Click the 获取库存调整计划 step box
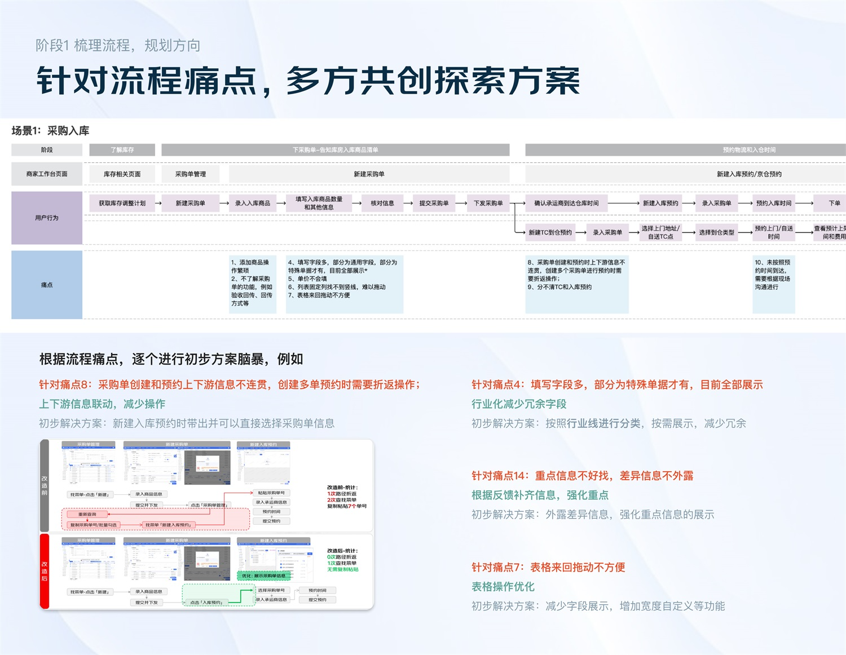846x655 pixels. pyautogui.click(x=122, y=203)
